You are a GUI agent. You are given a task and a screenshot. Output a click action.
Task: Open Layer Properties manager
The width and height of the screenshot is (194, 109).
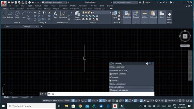tap(77, 16)
